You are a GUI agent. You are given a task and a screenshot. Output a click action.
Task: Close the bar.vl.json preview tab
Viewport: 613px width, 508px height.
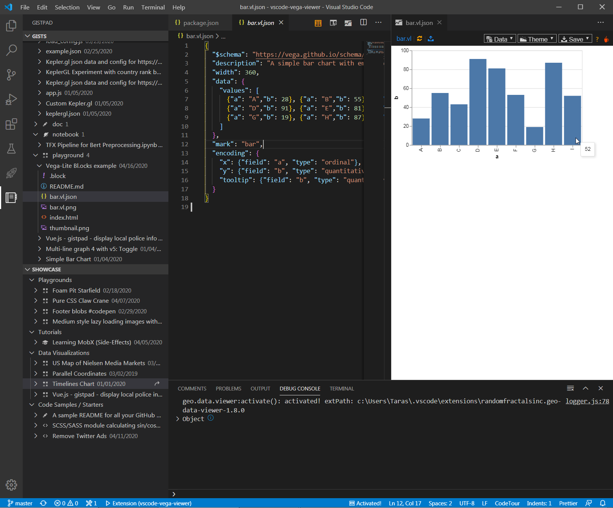click(x=439, y=23)
